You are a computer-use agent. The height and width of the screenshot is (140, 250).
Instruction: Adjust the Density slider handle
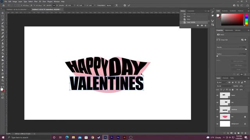pos(246,49)
